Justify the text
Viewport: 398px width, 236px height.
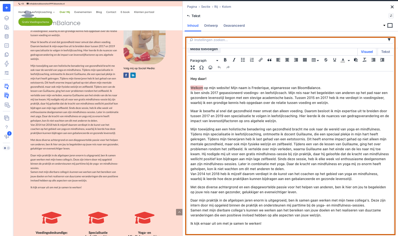click(x=305, y=60)
